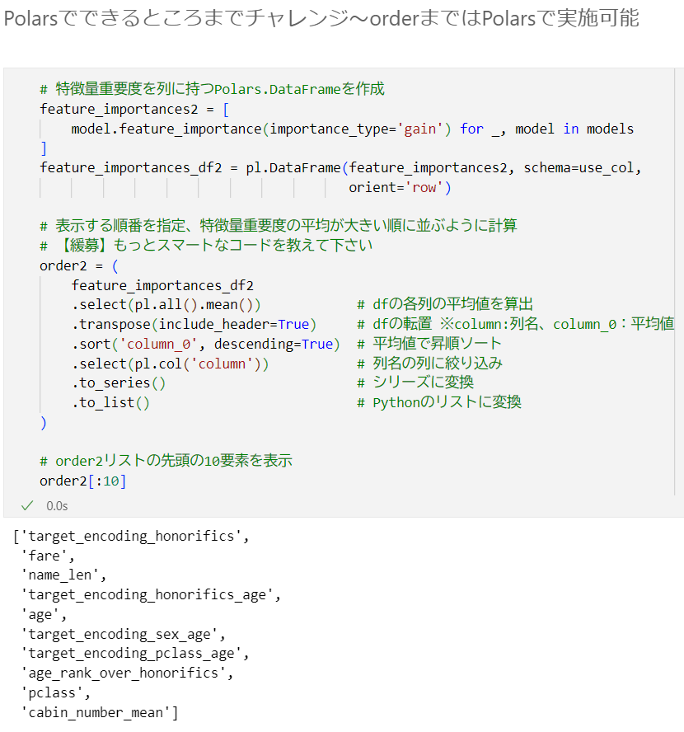This screenshot has height=732, width=684.
Task: Click the comment about Python list conversion
Action: tap(439, 402)
